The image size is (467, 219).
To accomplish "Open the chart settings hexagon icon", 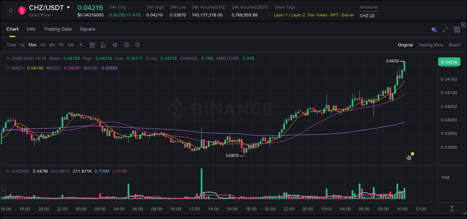I will (x=137, y=44).
